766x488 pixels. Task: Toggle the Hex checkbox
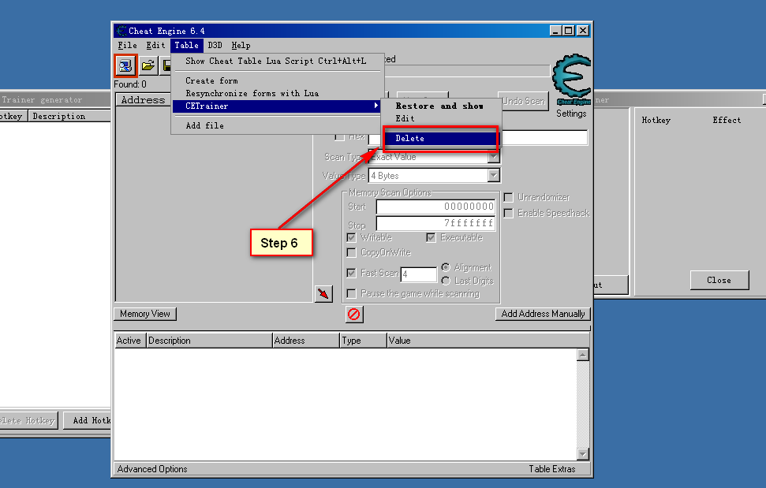pos(340,137)
